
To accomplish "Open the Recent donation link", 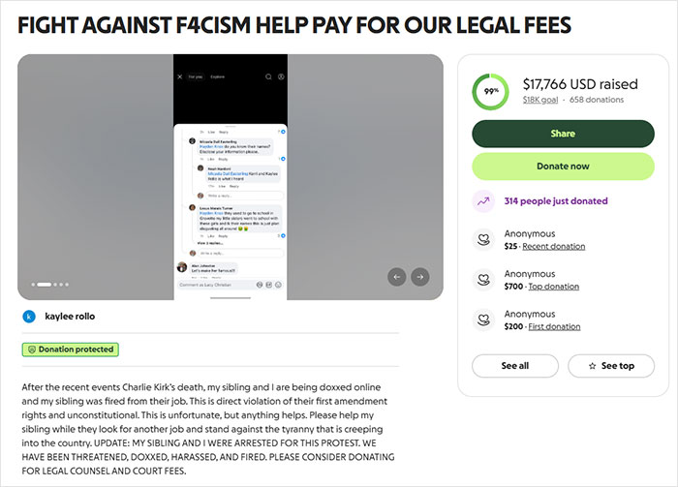I will pyautogui.click(x=553, y=246).
